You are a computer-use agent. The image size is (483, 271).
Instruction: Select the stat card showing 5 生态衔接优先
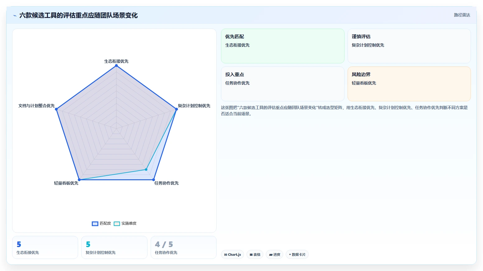click(45, 247)
